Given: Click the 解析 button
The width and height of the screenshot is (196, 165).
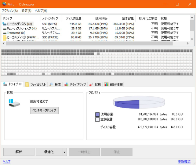Looking at the screenshot, I should click(19, 152).
